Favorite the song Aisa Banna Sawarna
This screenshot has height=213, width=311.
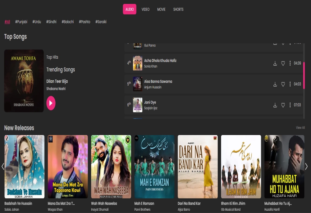pos(283,84)
